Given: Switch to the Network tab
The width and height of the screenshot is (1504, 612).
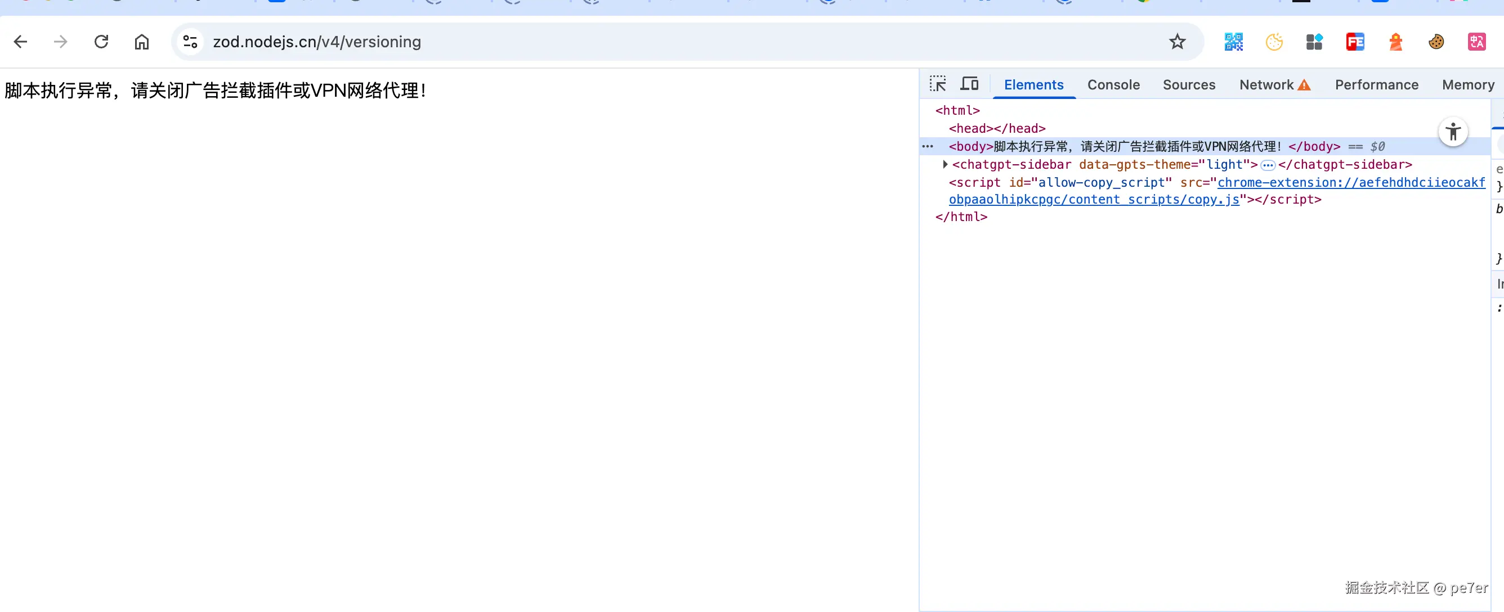Looking at the screenshot, I should [1266, 84].
